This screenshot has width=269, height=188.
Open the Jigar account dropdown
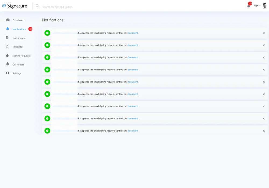pos(257,5)
